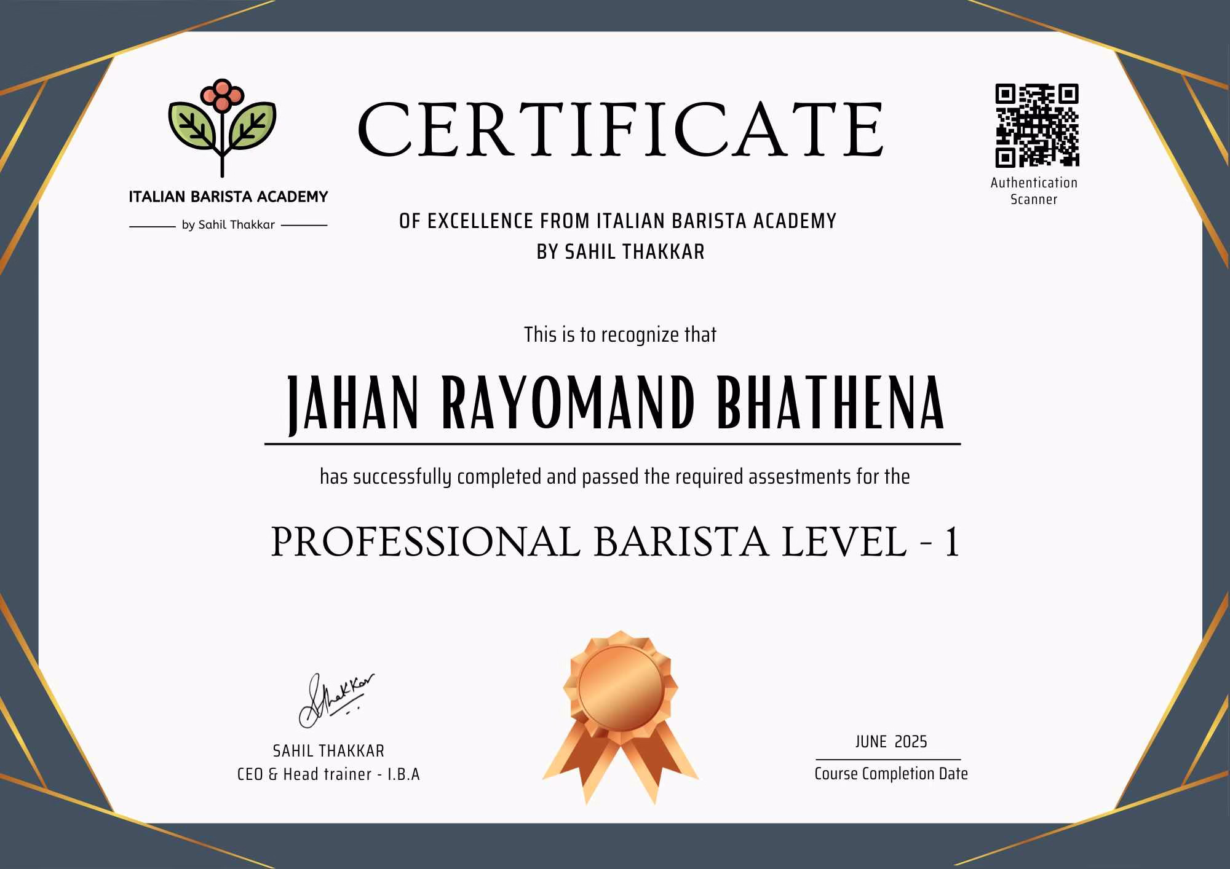Click Sahil Thakkar's handwritten signature
Image resolution: width=1230 pixels, height=869 pixels.
click(335, 701)
